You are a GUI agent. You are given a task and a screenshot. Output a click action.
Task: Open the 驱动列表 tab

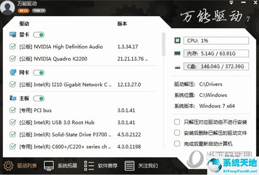pos(27,166)
